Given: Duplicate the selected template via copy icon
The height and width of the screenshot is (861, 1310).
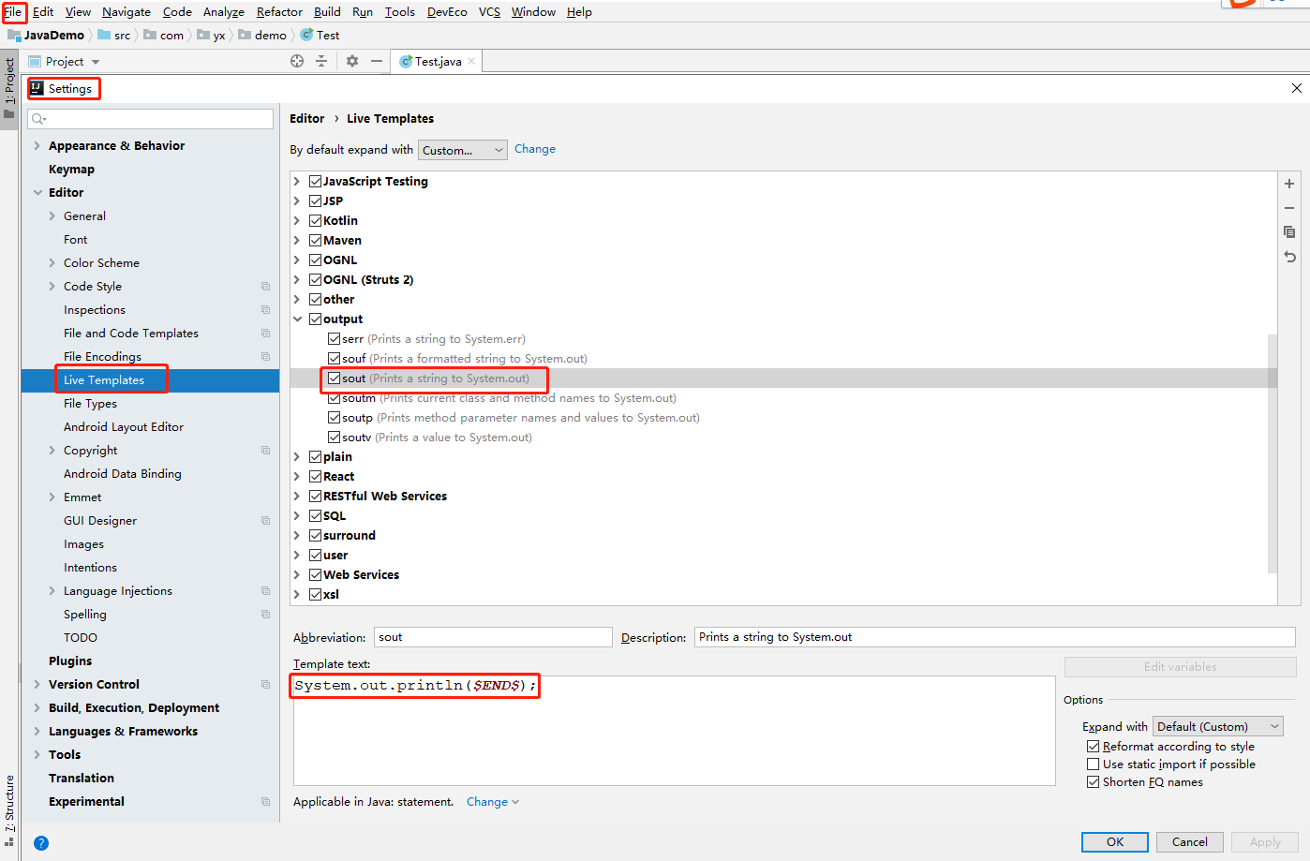Looking at the screenshot, I should tap(1289, 232).
